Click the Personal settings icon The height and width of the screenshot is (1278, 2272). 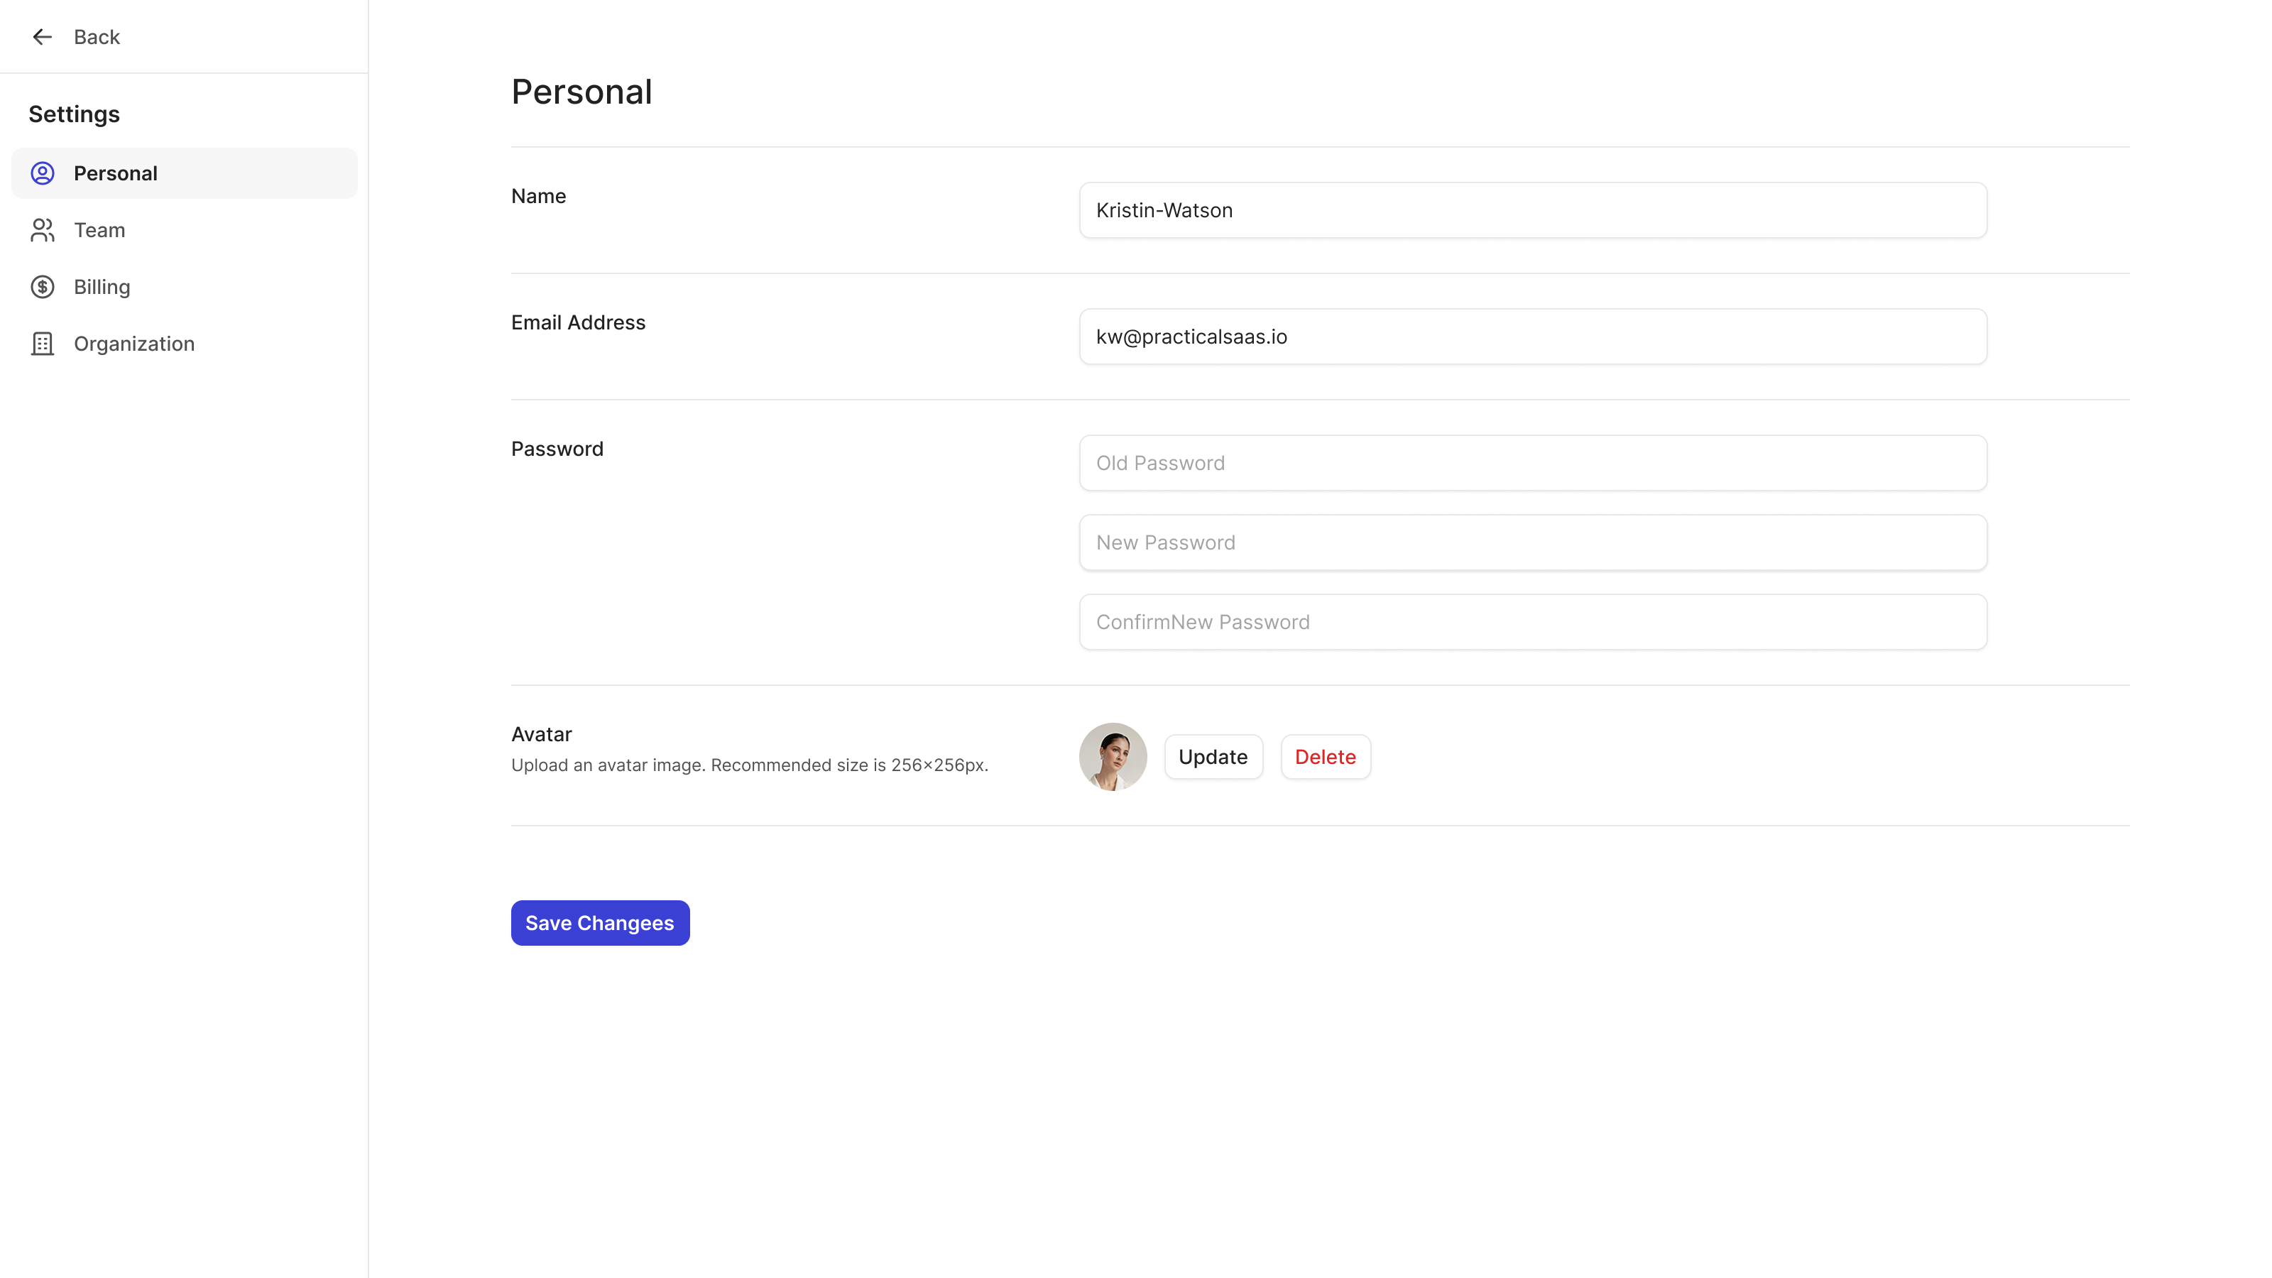(x=42, y=173)
